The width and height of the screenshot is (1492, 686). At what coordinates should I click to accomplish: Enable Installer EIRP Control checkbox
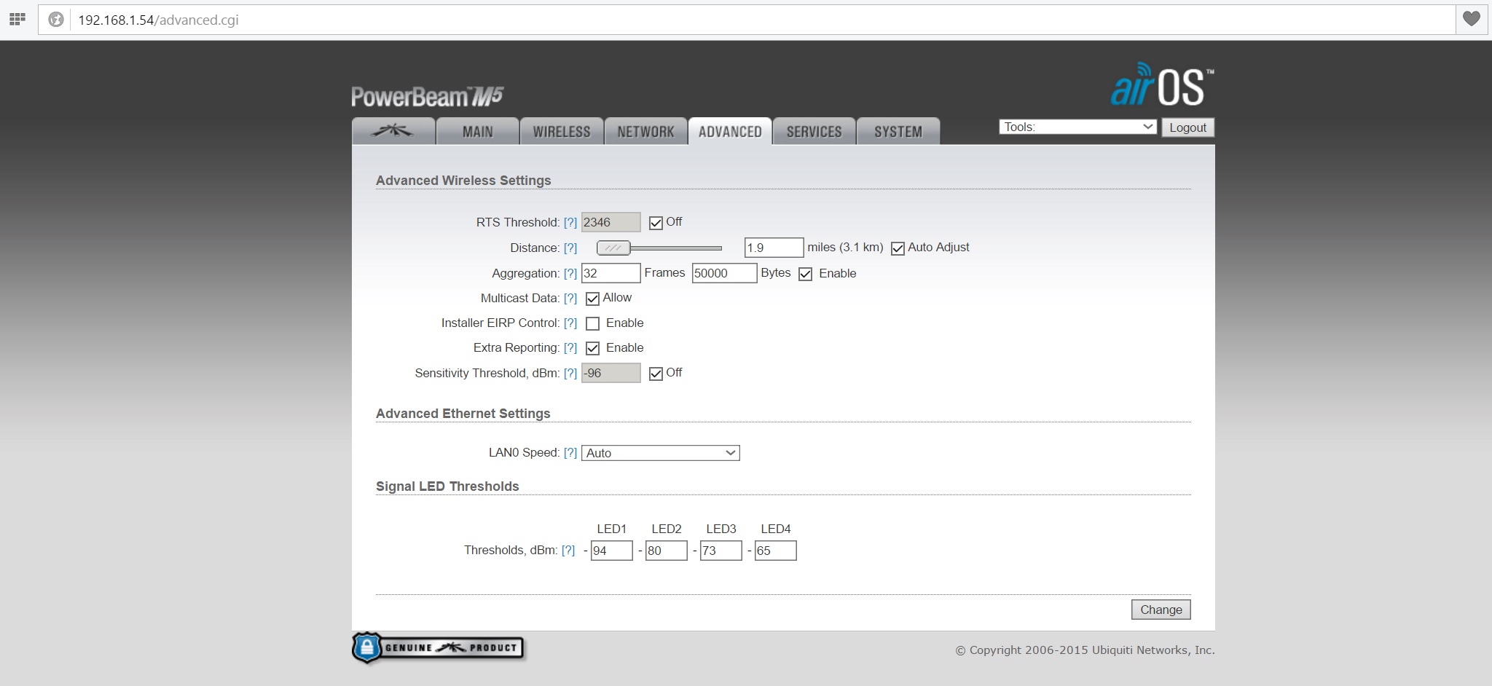(592, 323)
